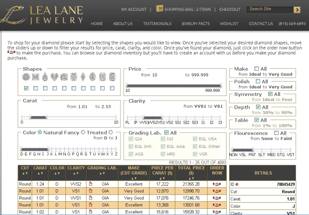The image size is (309, 215).
Task: Click sort arrows under COLOR header
Action: [57, 173]
